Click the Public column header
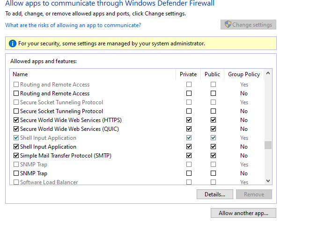The height and width of the screenshot is (230, 332). [212, 74]
